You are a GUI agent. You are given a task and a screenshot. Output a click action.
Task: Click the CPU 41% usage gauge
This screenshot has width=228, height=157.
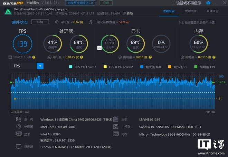[53, 44]
